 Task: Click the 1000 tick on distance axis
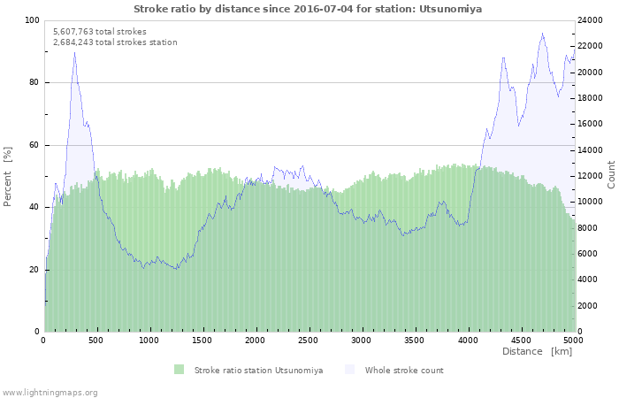149,340
